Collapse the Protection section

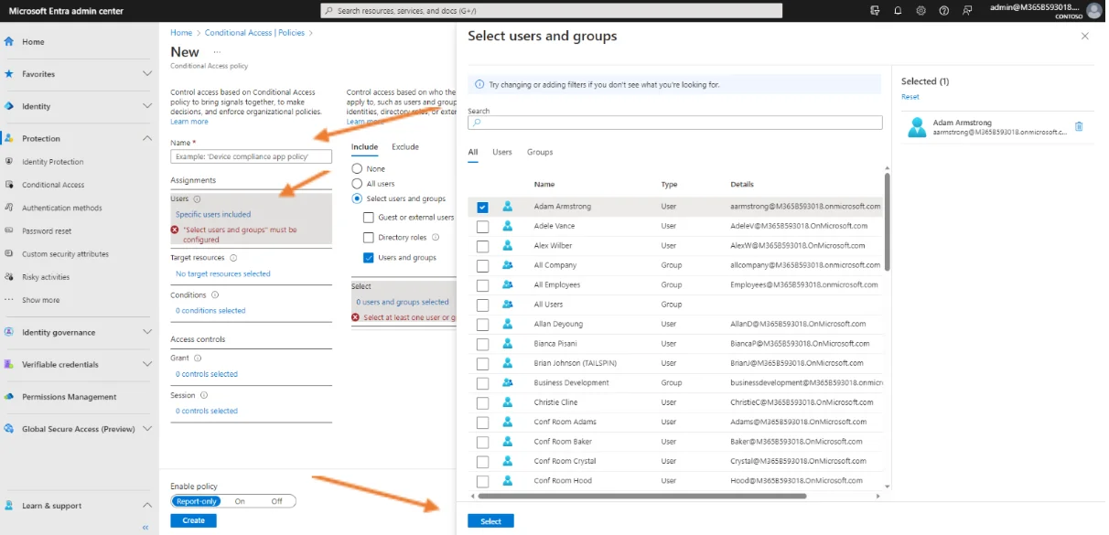(x=146, y=138)
